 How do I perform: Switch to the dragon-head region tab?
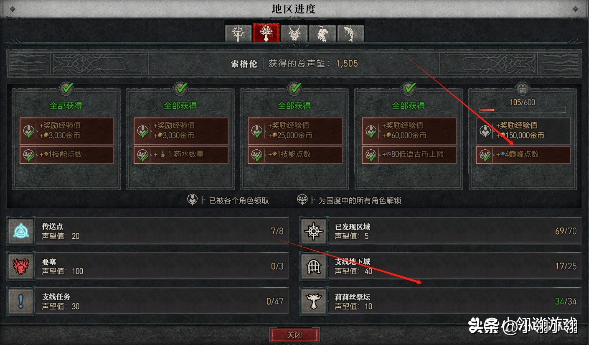coord(294,33)
